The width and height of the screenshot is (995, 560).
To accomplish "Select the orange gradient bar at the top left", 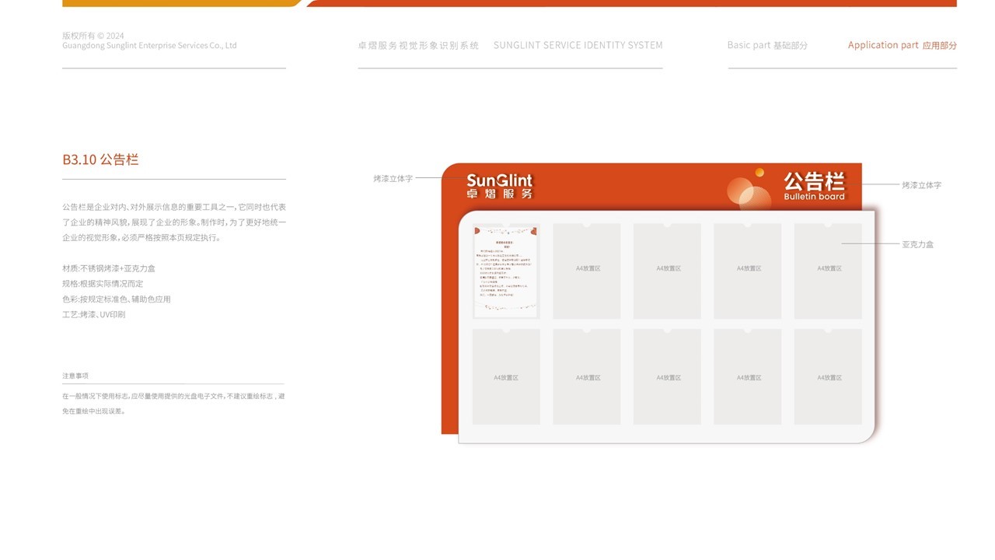I will (x=179, y=2).
